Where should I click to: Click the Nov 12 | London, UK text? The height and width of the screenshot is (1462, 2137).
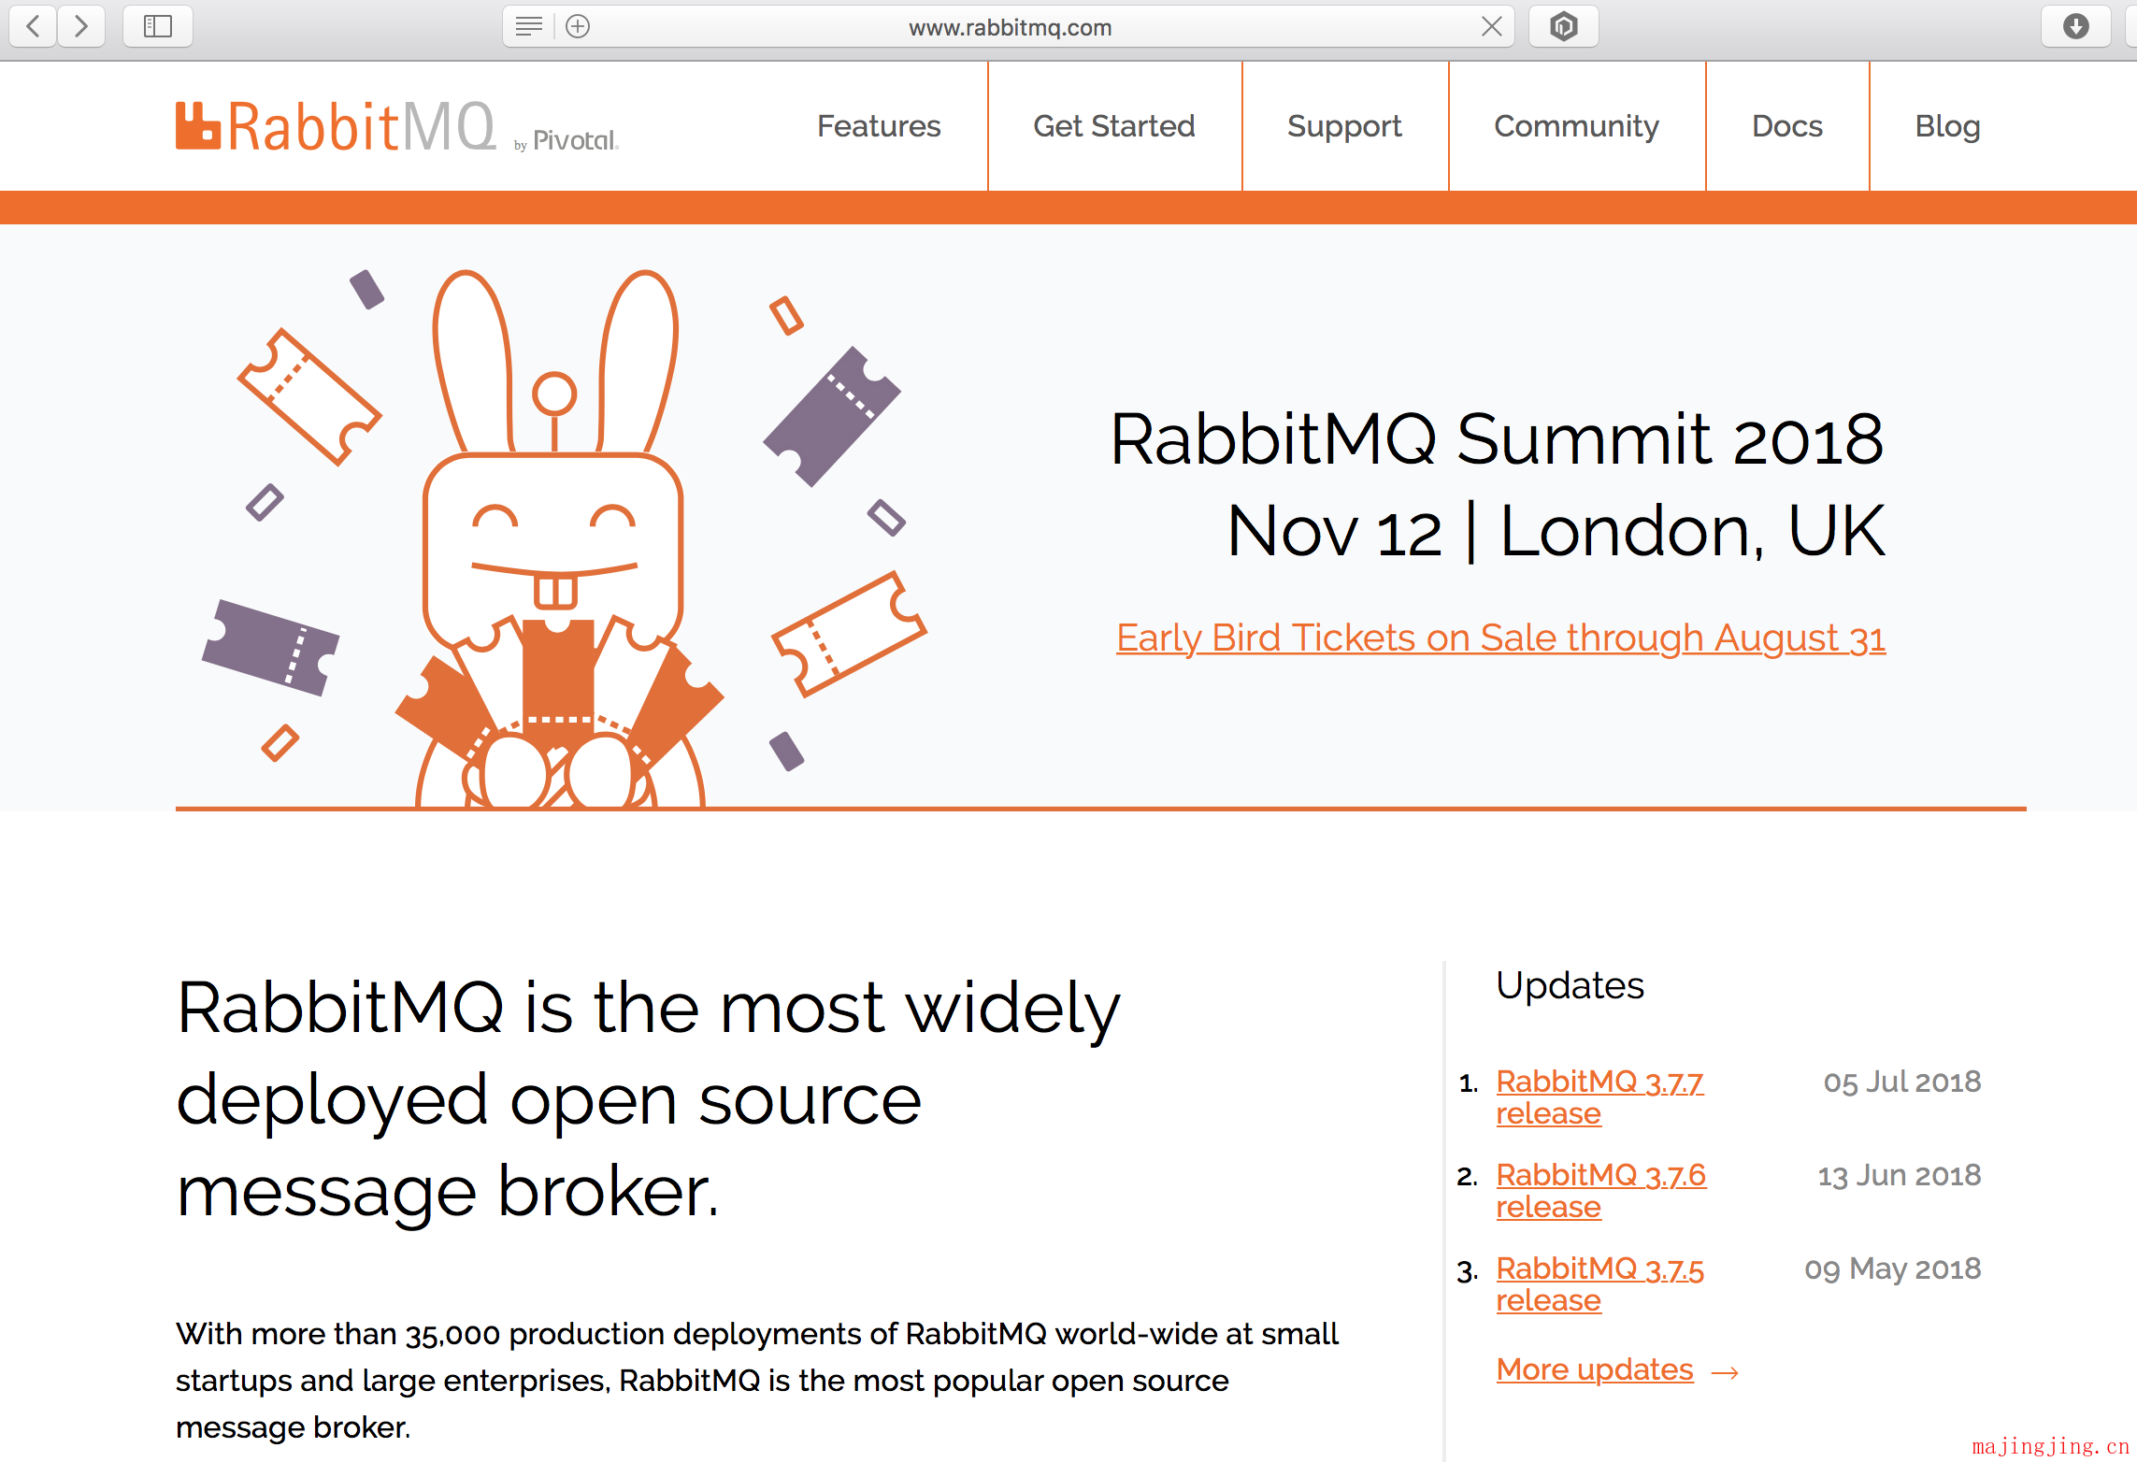pyautogui.click(x=1556, y=531)
